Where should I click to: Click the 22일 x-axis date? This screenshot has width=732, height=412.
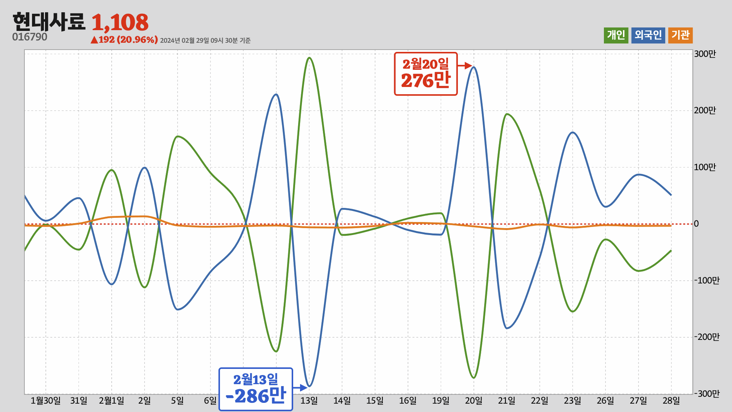(x=539, y=401)
